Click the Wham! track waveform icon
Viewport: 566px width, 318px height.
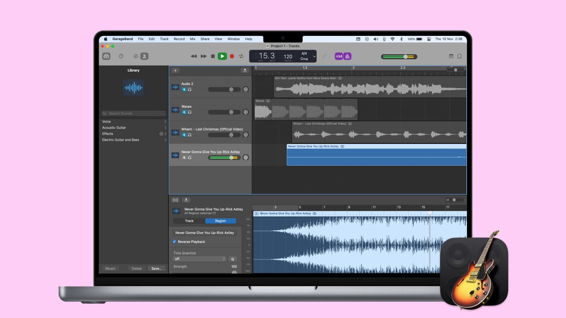pyautogui.click(x=175, y=132)
